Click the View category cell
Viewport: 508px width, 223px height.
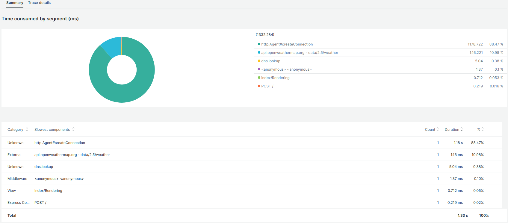pyautogui.click(x=12, y=191)
